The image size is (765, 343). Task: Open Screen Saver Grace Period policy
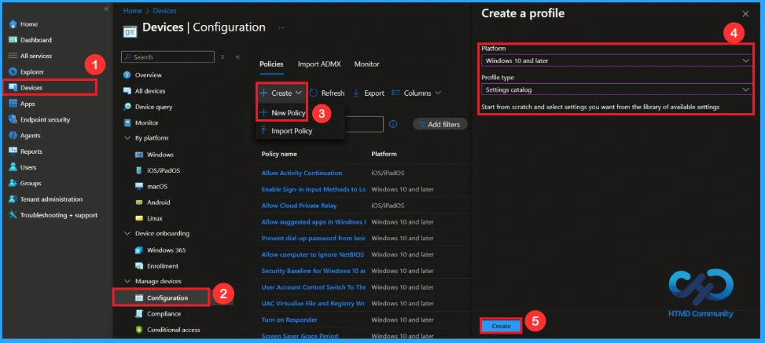300,336
